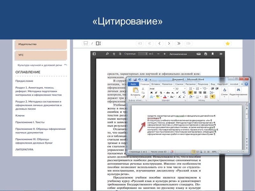
Task: Download file from PDF viewer toolbar
Action: coord(206,54)
